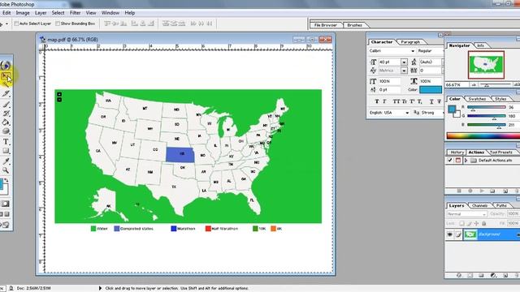Expand the Default Actions.atn set
Image resolution: width=520 pixels, height=292 pixels.
(x=466, y=161)
